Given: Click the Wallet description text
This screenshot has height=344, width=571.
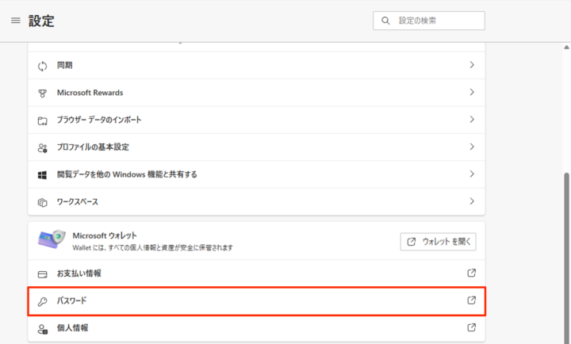Looking at the screenshot, I should click(x=152, y=248).
